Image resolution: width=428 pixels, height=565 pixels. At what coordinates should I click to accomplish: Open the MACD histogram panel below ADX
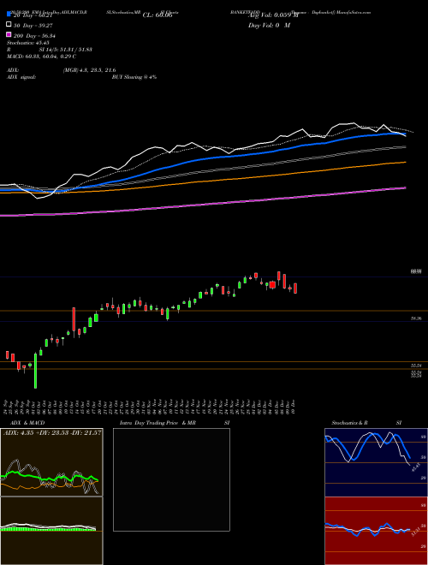point(51,531)
